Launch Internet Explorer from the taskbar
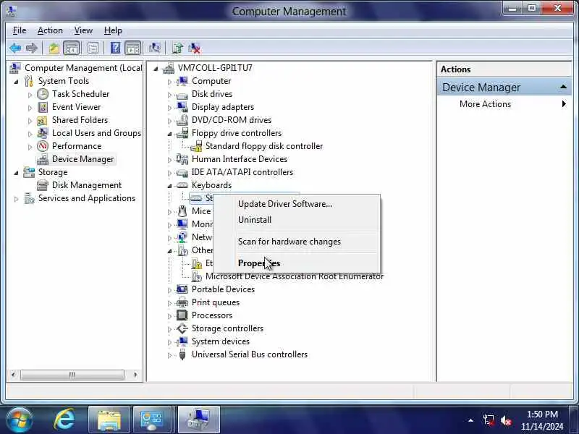 point(64,420)
